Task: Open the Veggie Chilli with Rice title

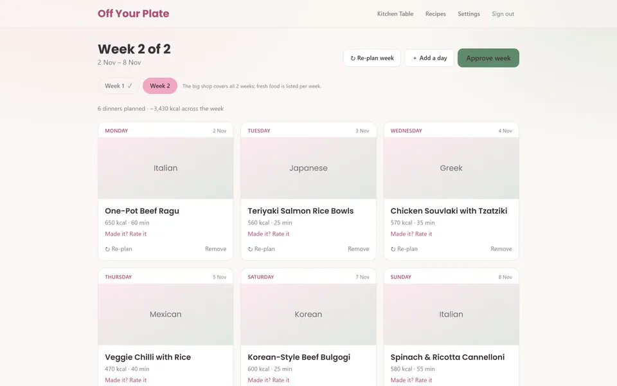Action: [148, 357]
